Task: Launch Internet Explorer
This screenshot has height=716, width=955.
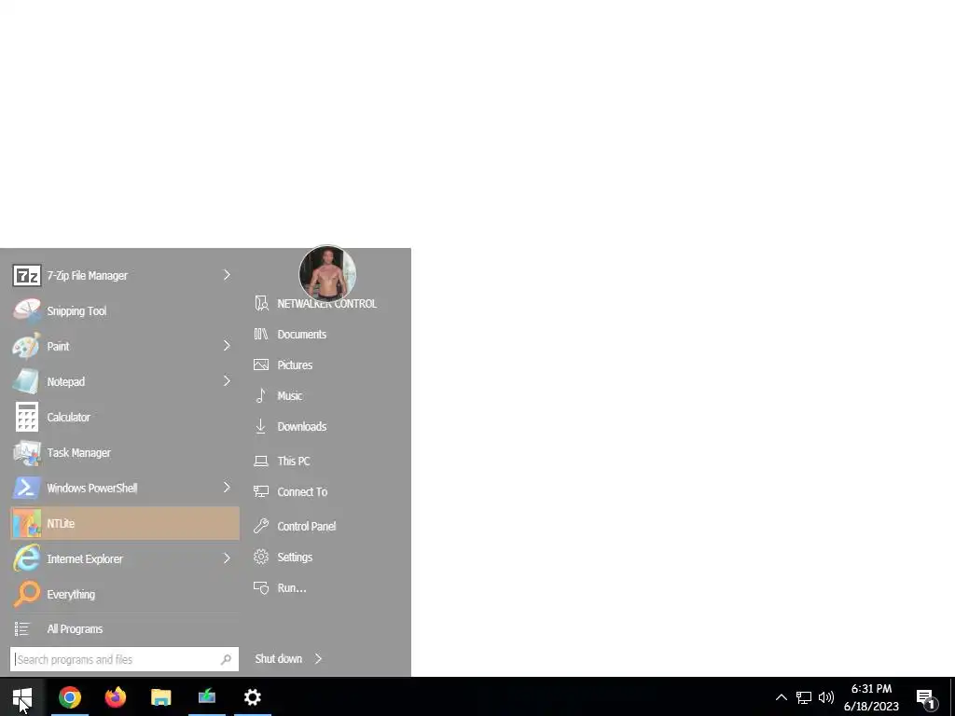Action: click(125, 558)
